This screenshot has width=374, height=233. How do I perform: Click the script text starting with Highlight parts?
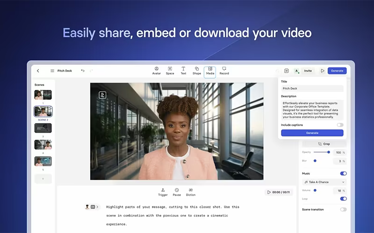tap(173, 215)
